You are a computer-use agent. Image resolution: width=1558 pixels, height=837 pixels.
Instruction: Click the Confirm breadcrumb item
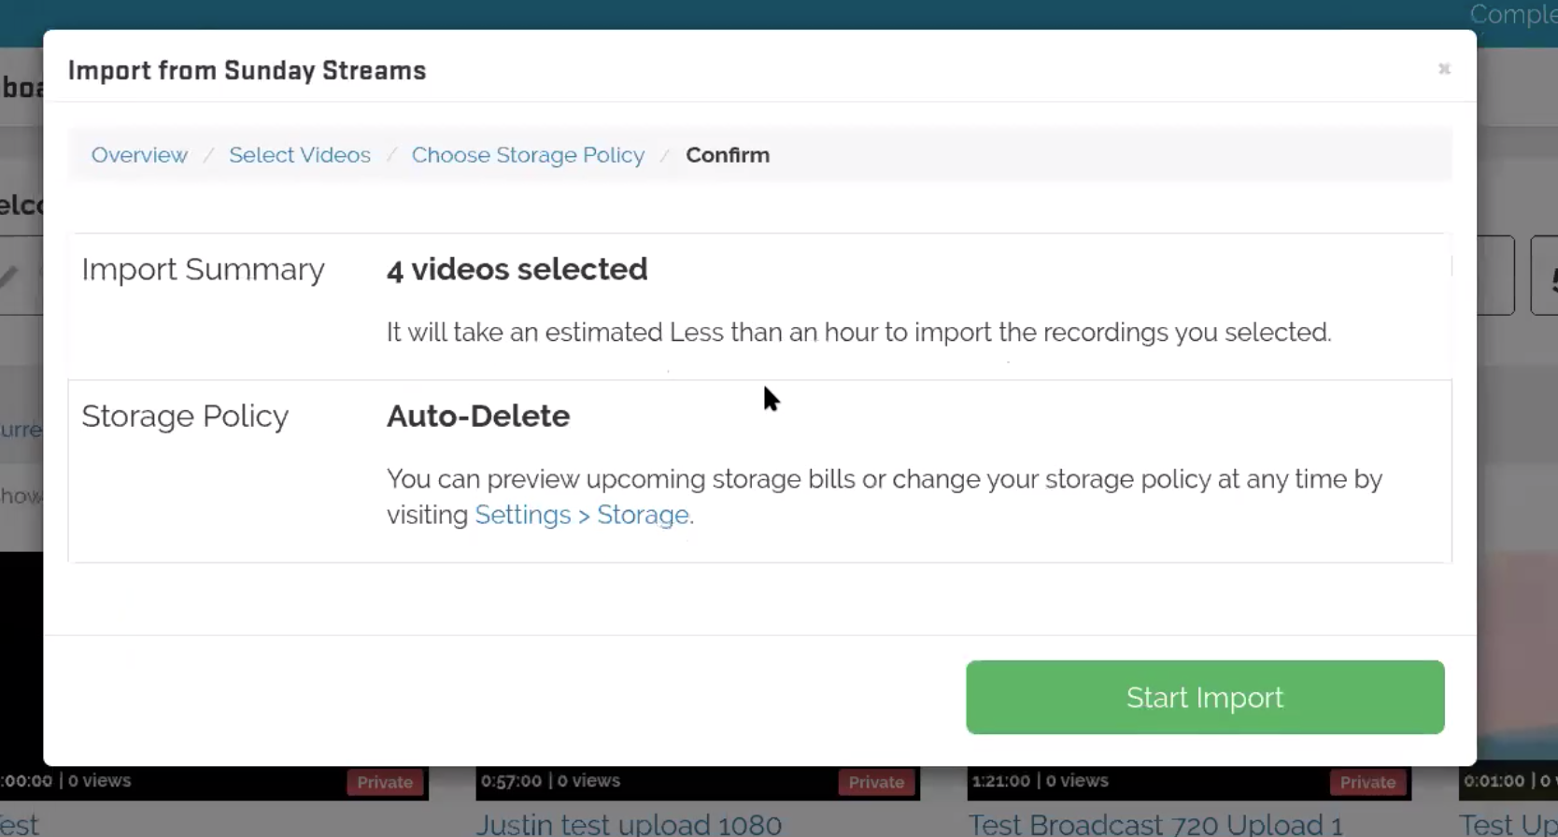click(x=727, y=155)
